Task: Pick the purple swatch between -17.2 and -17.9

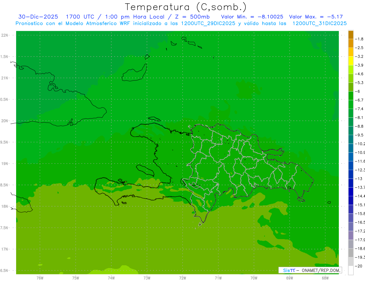Action: pyautogui.click(x=351, y=235)
